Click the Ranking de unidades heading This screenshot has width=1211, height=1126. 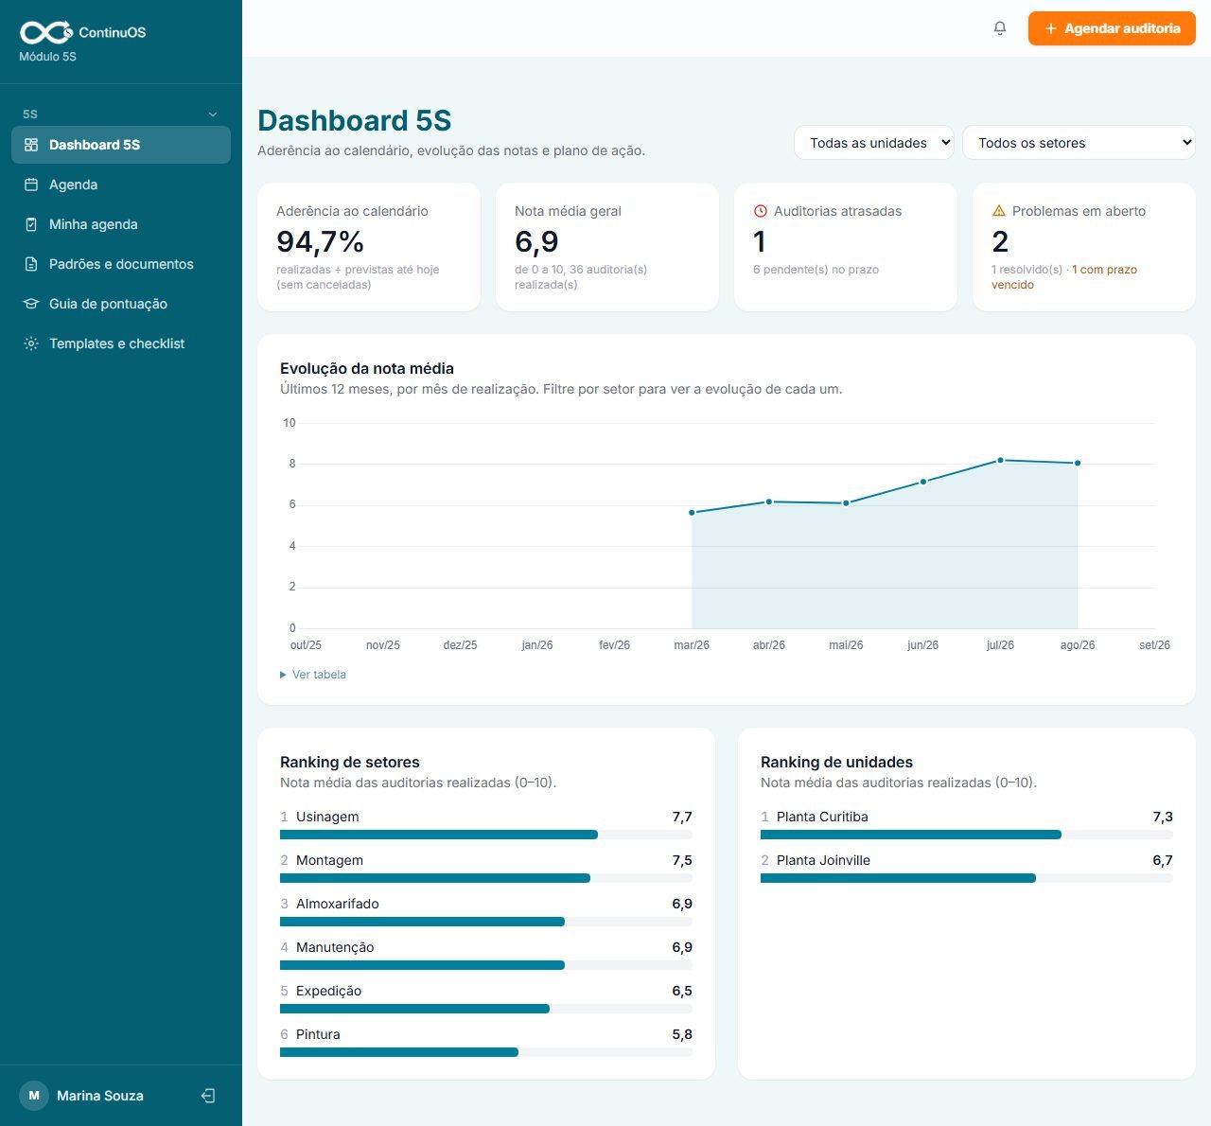click(836, 762)
